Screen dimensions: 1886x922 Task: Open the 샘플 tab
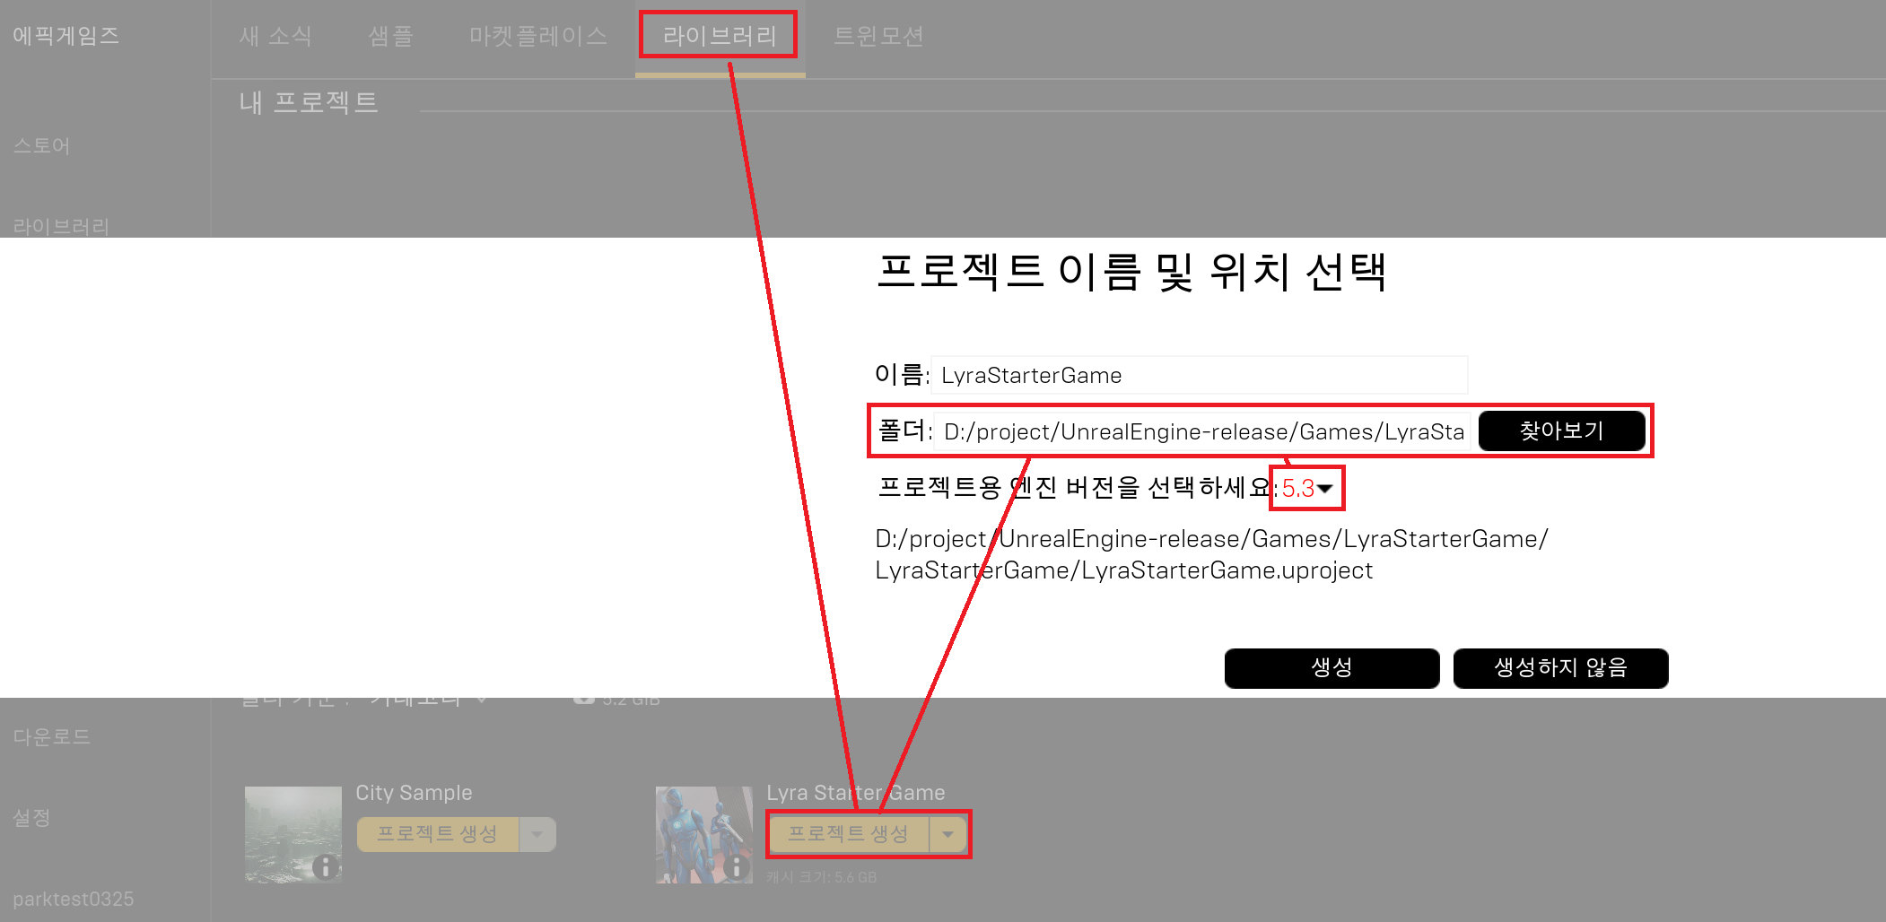[390, 36]
